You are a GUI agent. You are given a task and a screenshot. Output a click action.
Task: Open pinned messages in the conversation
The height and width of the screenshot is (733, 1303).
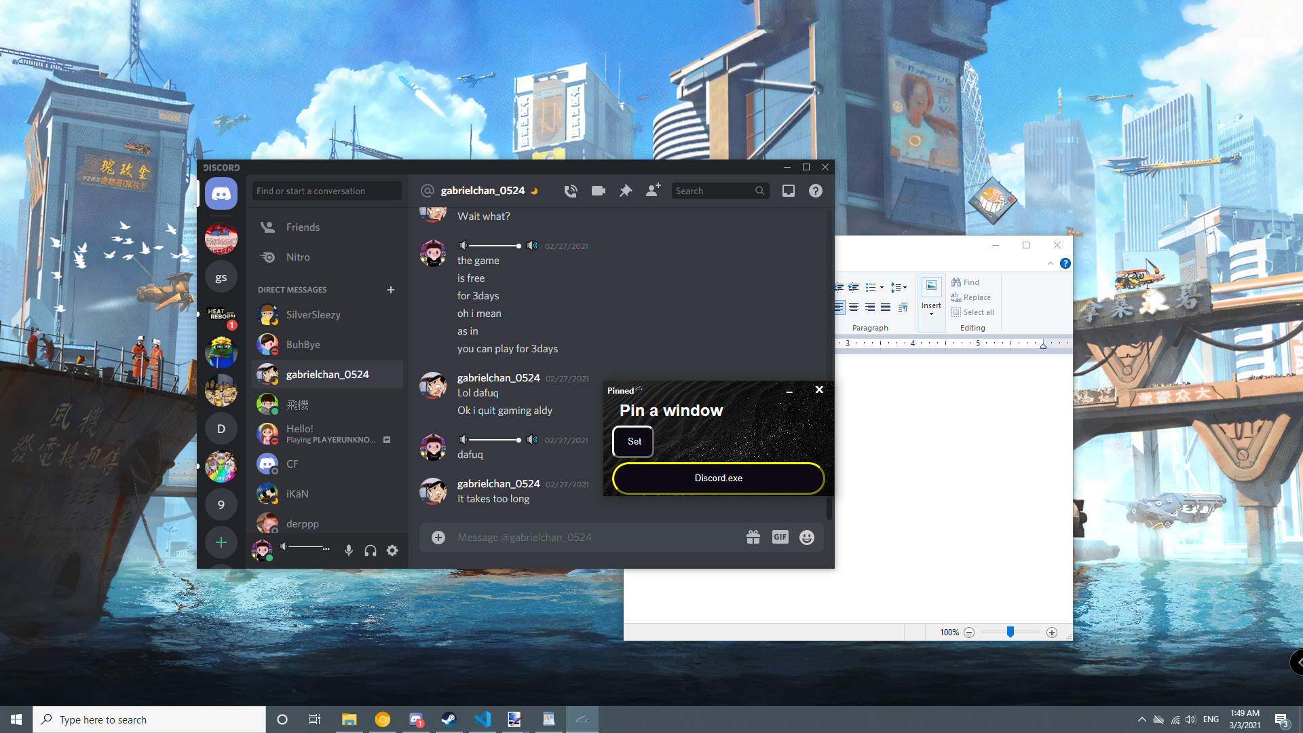tap(625, 191)
